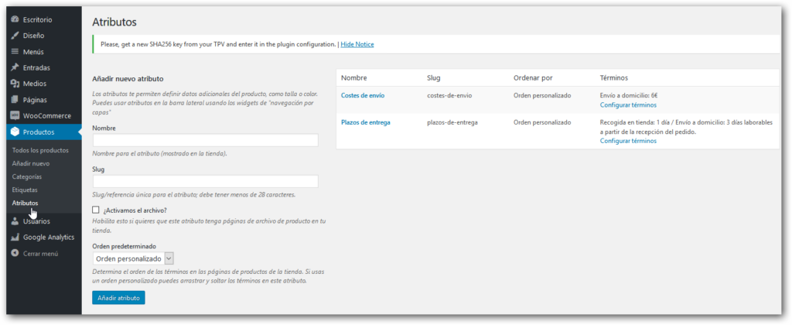Open Costes de envío attribute
The width and height of the screenshot is (792, 325).
(363, 95)
